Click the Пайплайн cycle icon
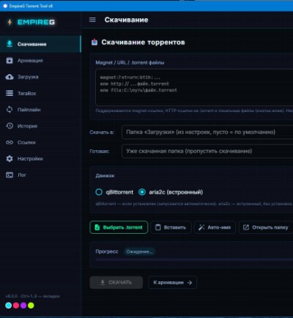The height and width of the screenshot is (318, 293). 10,109
